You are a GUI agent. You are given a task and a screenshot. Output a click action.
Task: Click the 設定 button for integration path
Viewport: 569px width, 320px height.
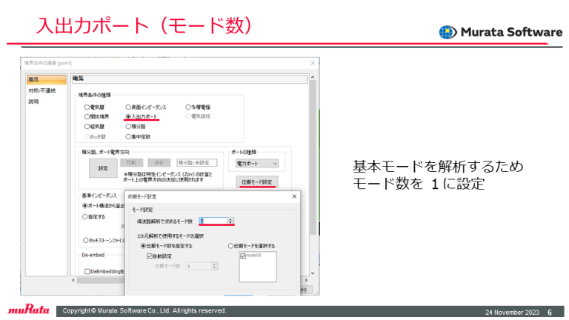(x=102, y=167)
